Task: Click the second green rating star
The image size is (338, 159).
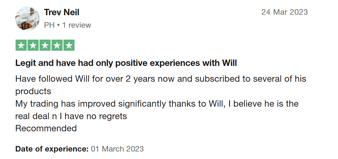Action: (x=33, y=45)
